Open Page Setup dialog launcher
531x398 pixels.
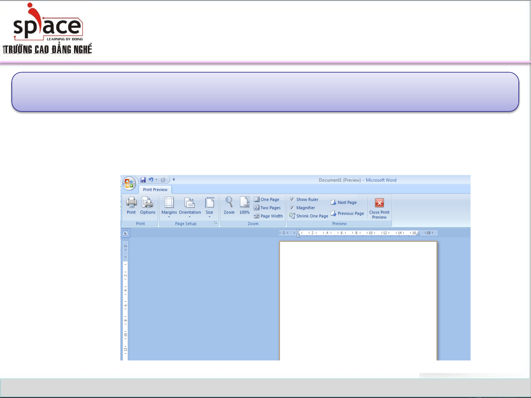pyautogui.click(x=216, y=223)
